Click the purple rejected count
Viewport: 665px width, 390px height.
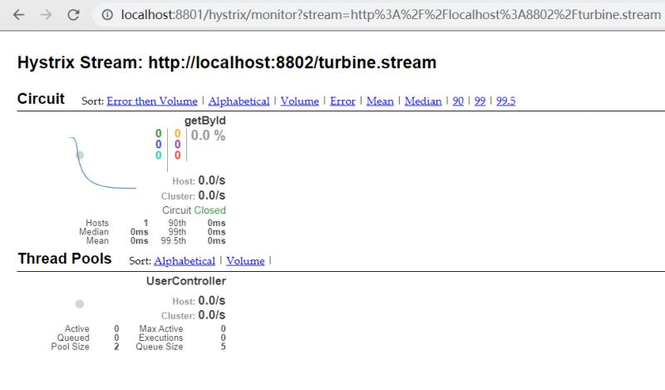tap(177, 145)
